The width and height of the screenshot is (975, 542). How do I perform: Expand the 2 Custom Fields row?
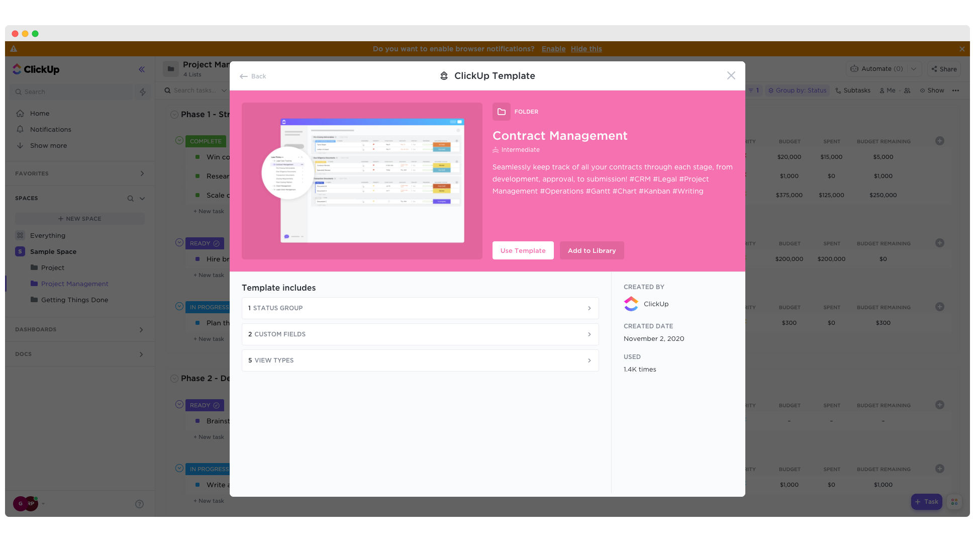click(420, 334)
